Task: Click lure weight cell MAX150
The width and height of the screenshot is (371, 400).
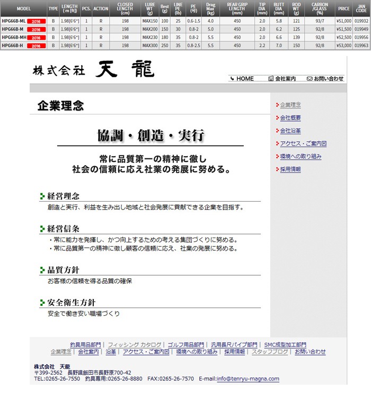Action: (150, 21)
